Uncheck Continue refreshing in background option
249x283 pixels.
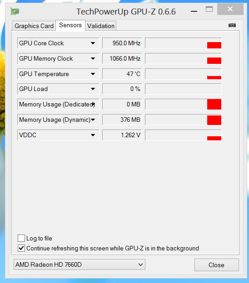click(21, 248)
